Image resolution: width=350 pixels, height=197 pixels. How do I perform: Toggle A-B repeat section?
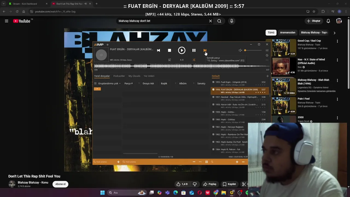click(182, 60)
